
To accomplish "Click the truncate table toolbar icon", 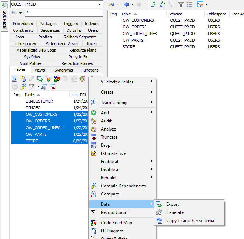I will click(53, 87).
